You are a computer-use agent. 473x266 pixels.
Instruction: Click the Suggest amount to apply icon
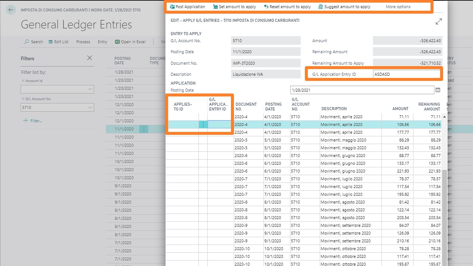pos(320,7)
